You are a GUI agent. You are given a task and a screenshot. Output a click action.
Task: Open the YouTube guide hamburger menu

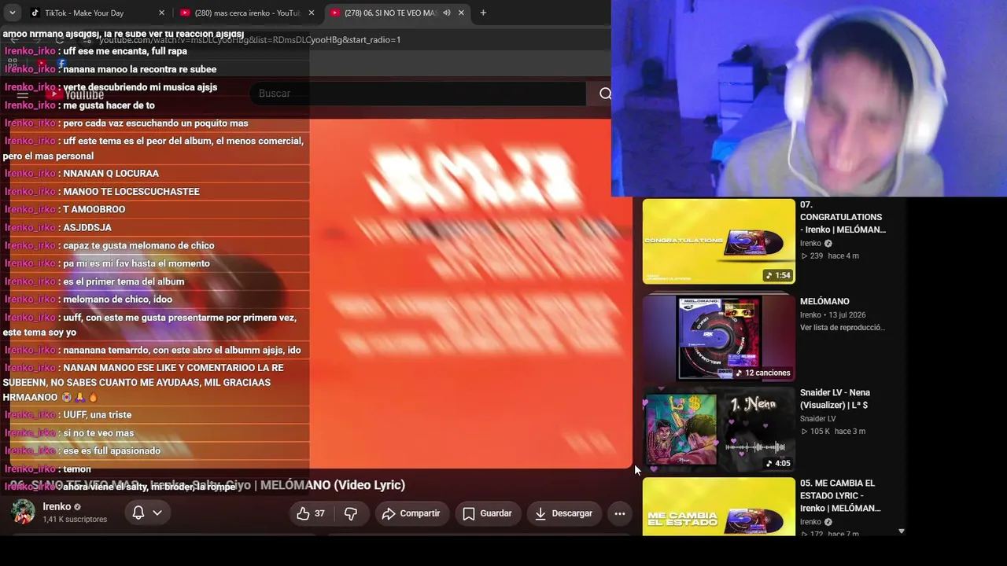22,94
